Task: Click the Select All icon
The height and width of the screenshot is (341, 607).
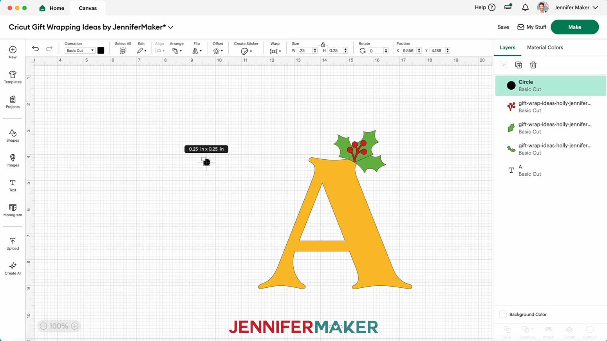Action: click(123, 51)
